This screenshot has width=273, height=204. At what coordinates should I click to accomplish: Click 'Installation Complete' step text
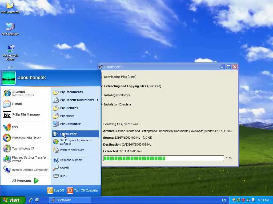click(x=117, y=104)
